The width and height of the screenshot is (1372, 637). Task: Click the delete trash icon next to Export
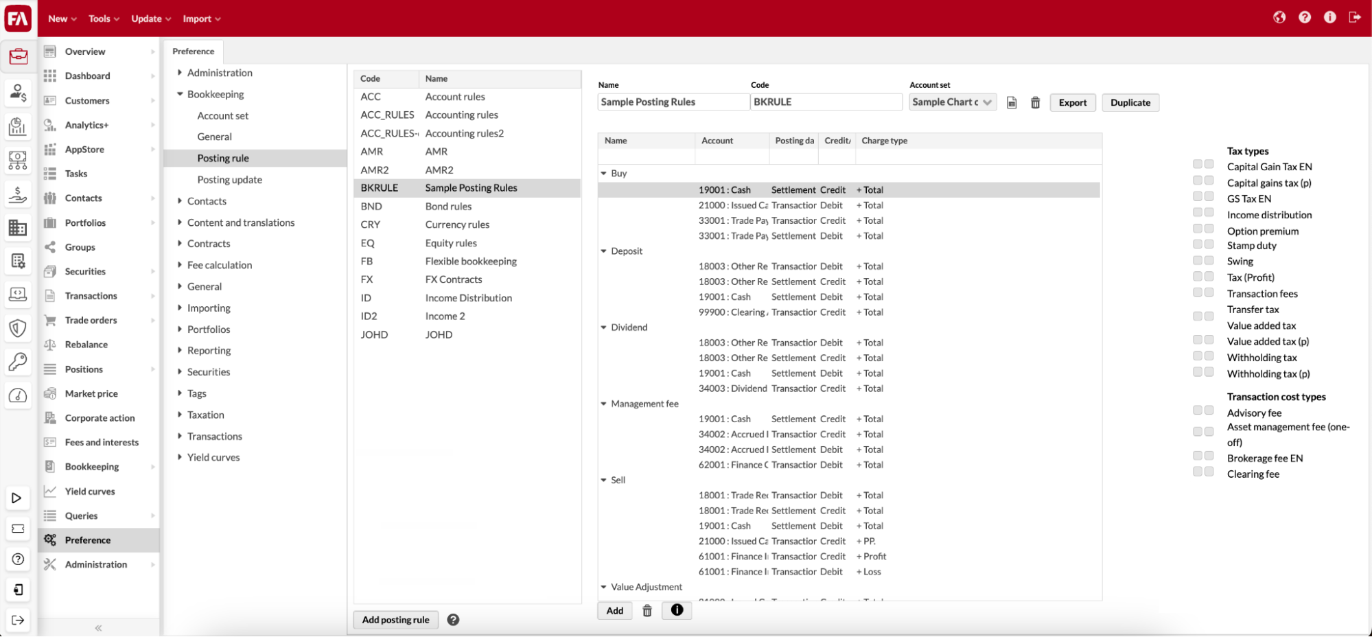pyautogui.click(x=1035, y=102)
